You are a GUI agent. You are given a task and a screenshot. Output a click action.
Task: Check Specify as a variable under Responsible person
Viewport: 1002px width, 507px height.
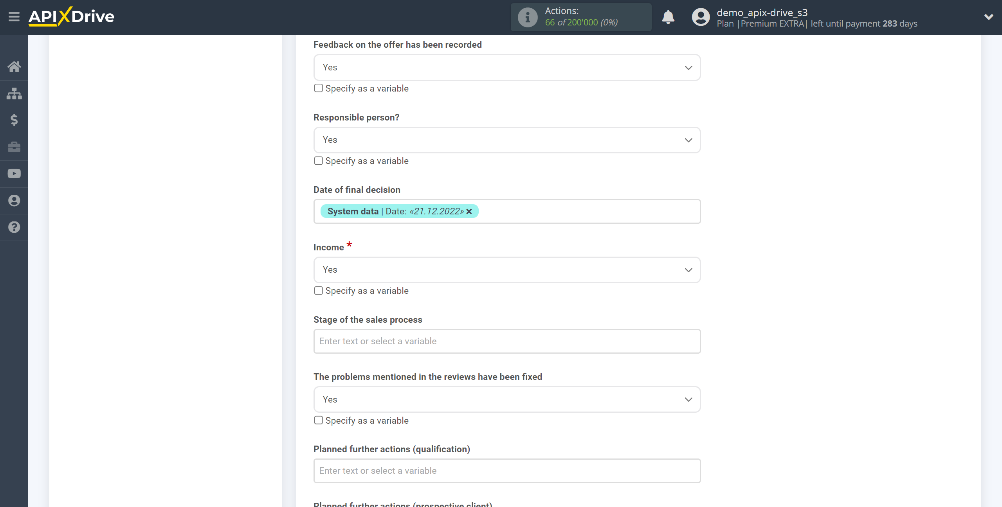319,161
